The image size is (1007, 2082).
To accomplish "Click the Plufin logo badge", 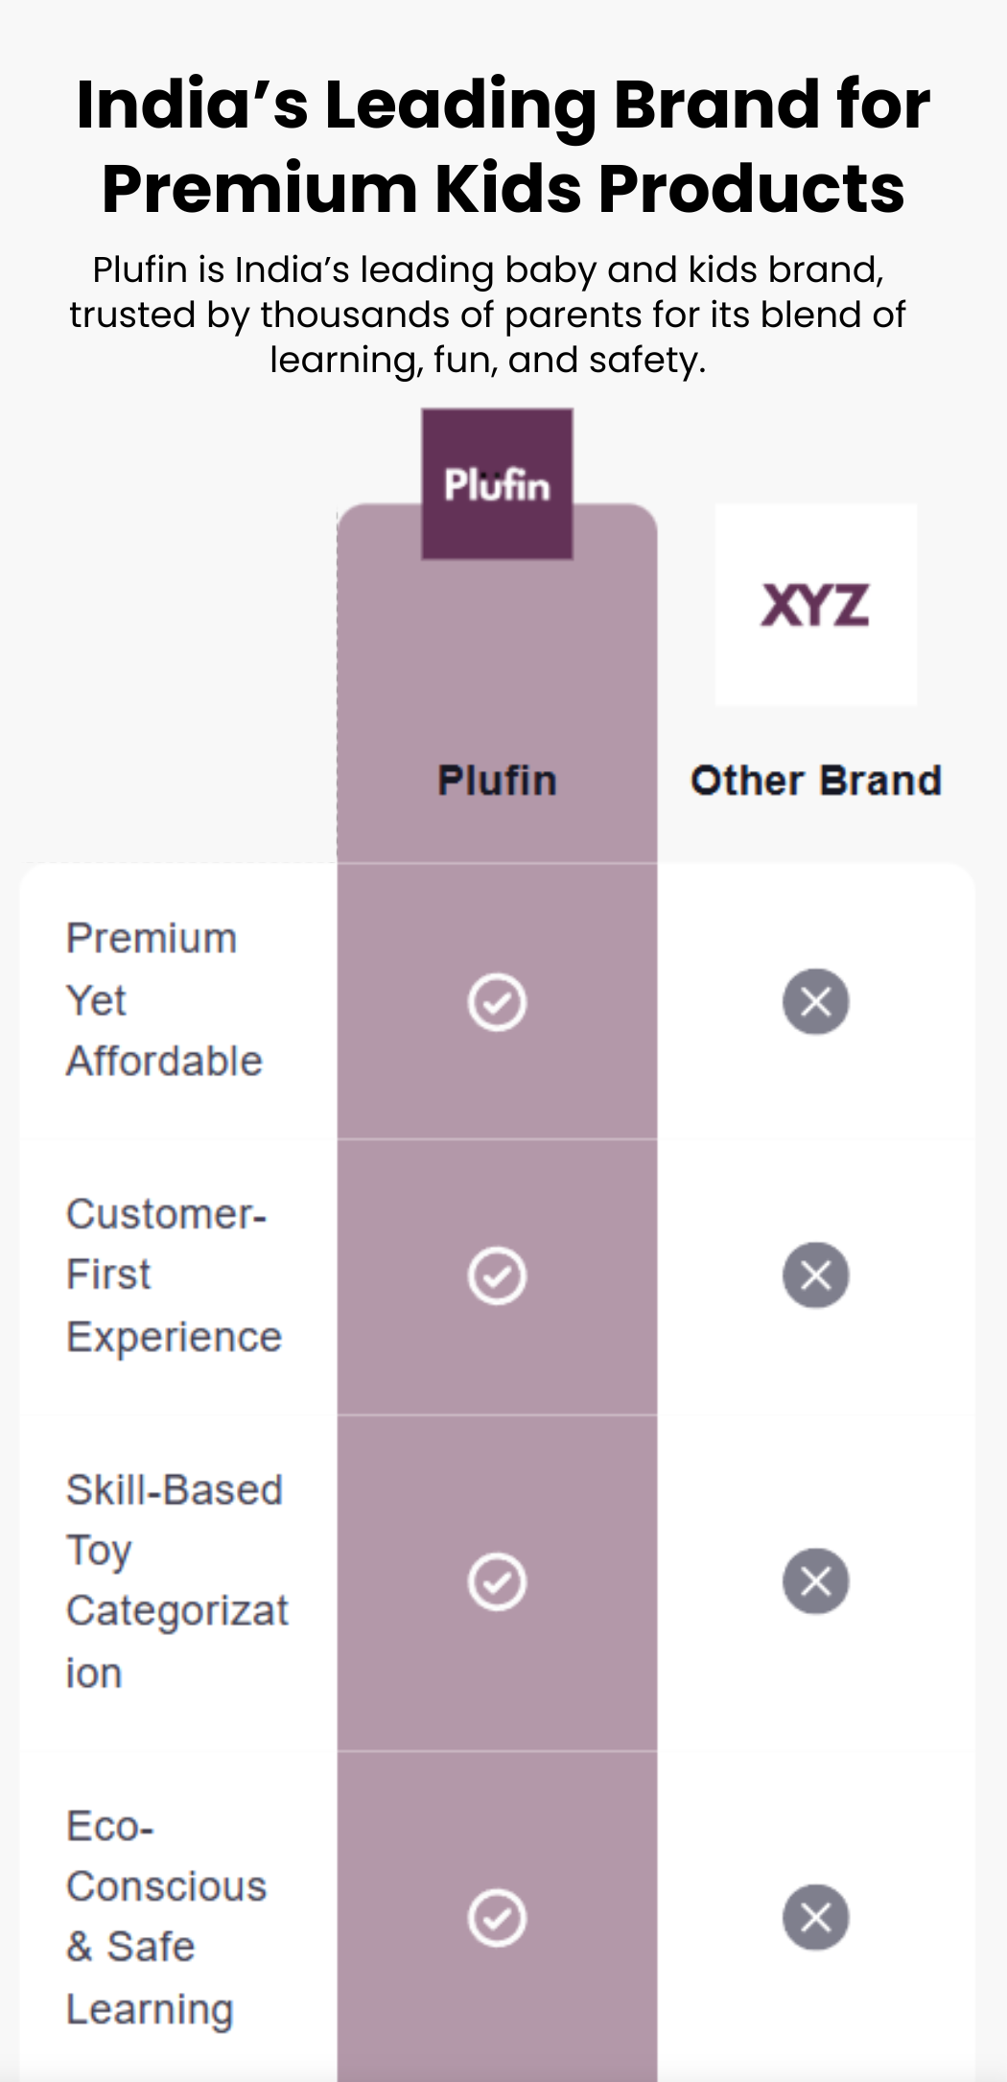I will (497, 484).
